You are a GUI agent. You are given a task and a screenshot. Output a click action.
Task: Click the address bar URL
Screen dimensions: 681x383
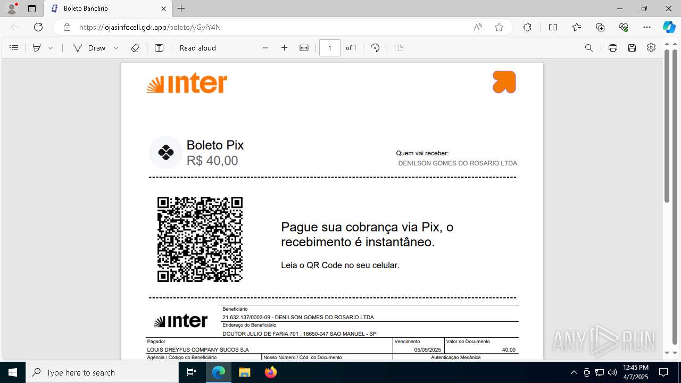point(150,27)
